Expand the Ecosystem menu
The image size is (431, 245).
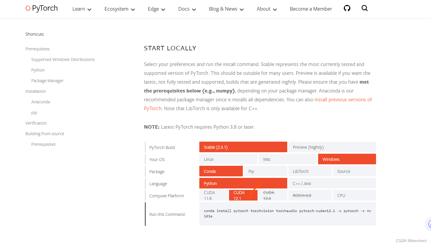coord(120,9)
